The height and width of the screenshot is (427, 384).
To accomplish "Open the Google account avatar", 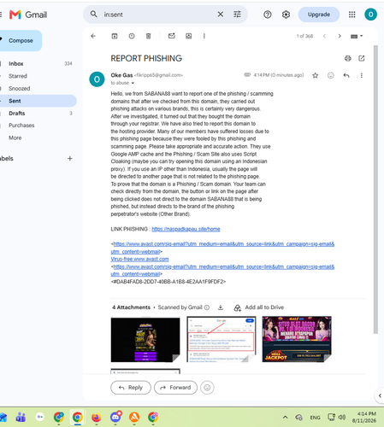I will coord(370,15).
